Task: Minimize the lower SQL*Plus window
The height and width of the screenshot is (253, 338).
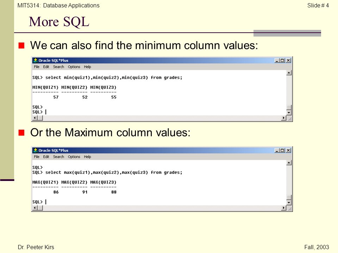Action: pyautogui.click(x=277, y=150)
